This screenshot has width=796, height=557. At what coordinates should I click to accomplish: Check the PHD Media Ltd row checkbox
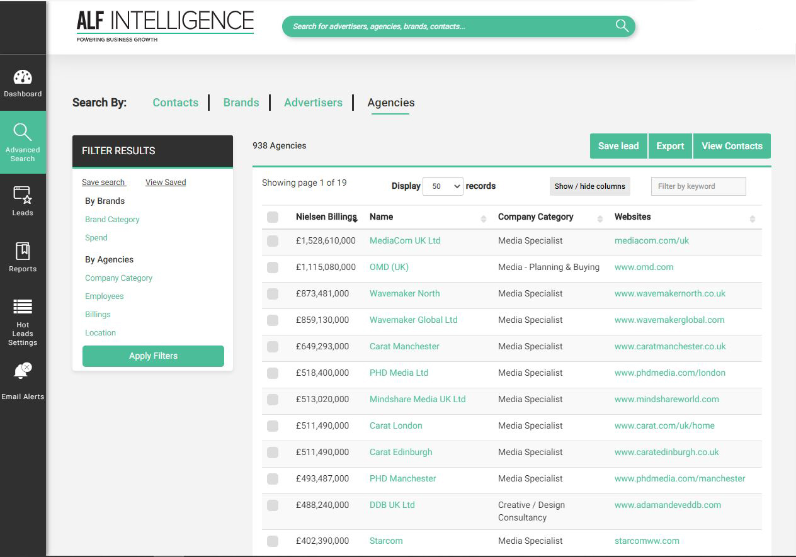[x=273, y=373]
